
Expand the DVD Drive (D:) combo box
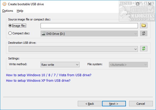pyautogui.click(x=89, y=34)
